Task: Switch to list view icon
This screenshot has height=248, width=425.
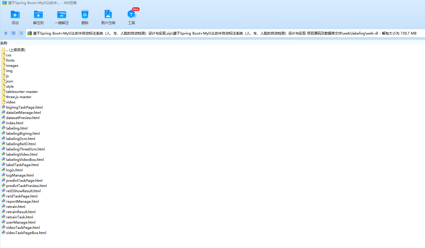Action: tap(21, 33)
